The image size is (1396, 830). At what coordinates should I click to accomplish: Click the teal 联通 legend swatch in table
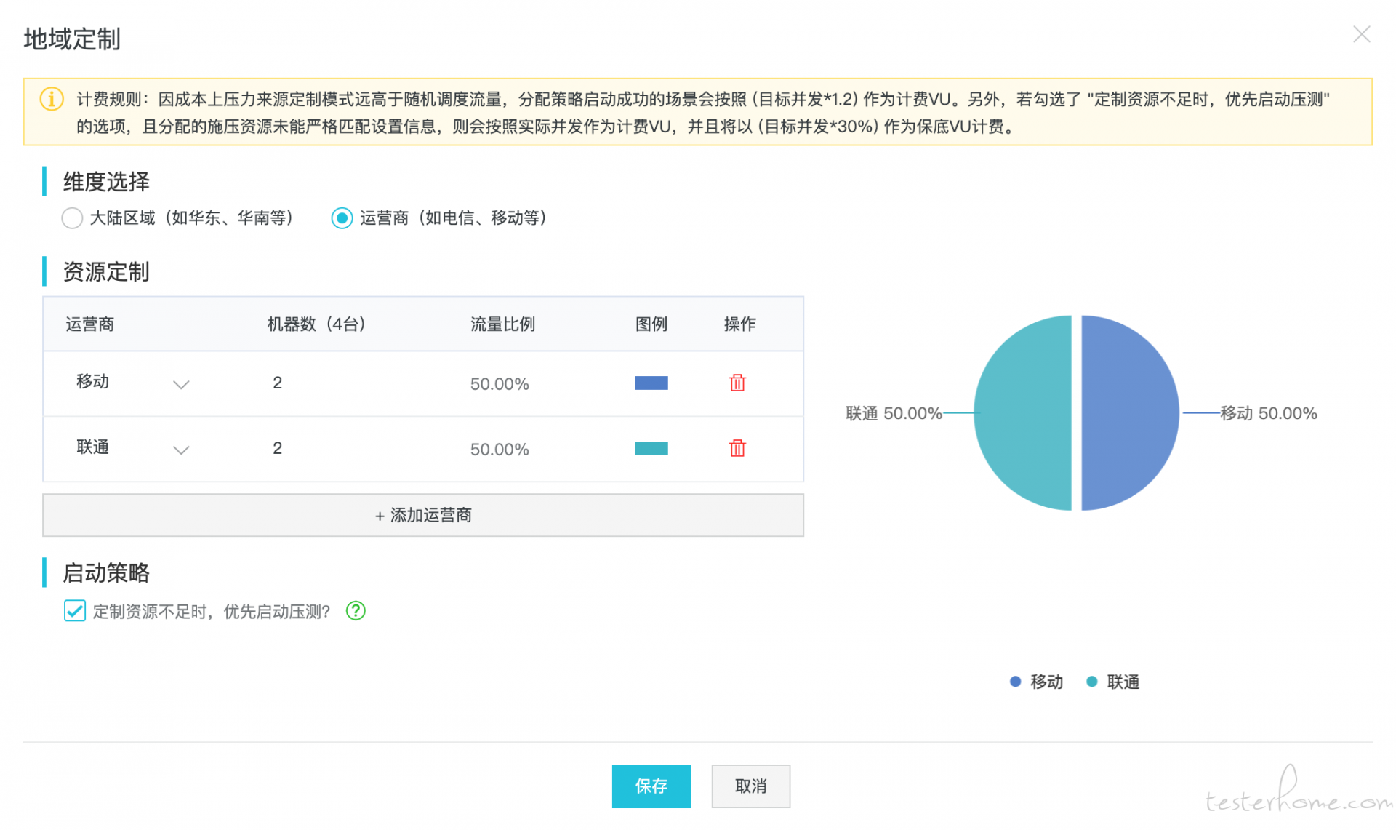coord(651,448)
